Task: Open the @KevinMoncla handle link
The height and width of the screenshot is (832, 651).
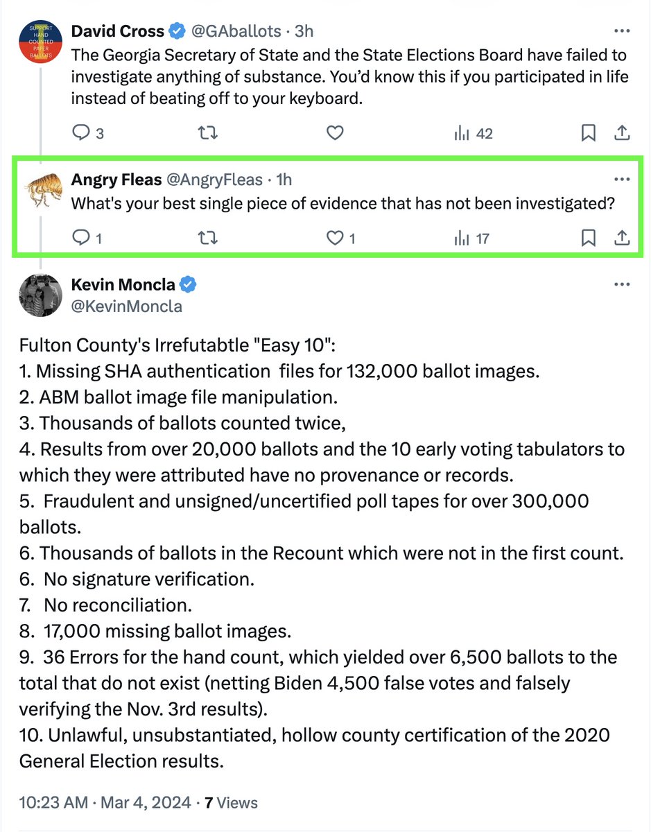Action: coord(126,306)
